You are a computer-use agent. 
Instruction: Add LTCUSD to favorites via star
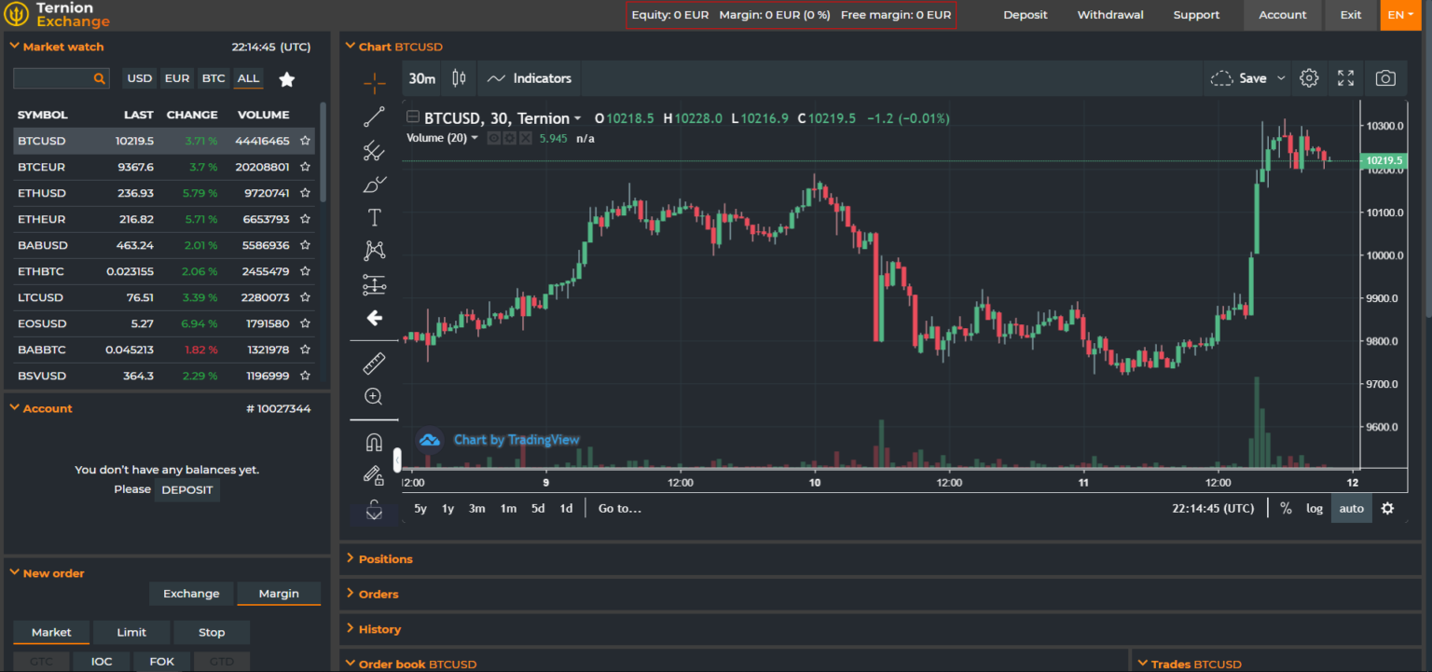point(305,297)
